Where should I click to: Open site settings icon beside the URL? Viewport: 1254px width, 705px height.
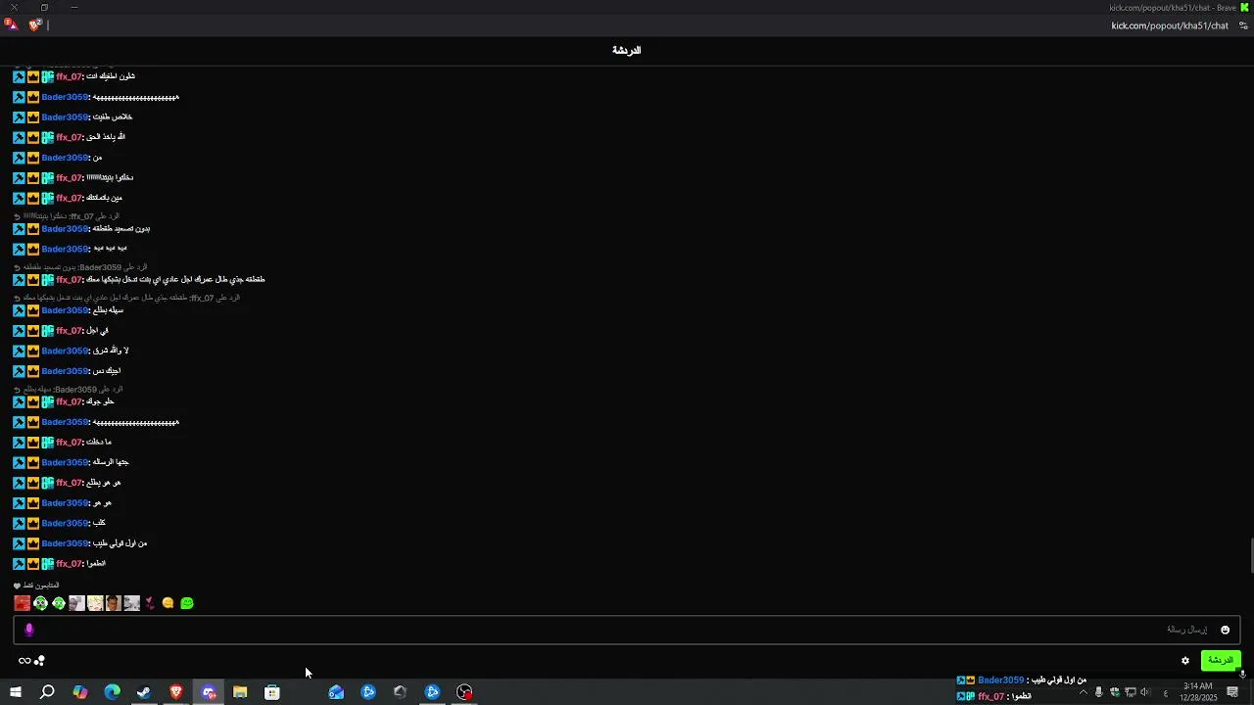1244,25
